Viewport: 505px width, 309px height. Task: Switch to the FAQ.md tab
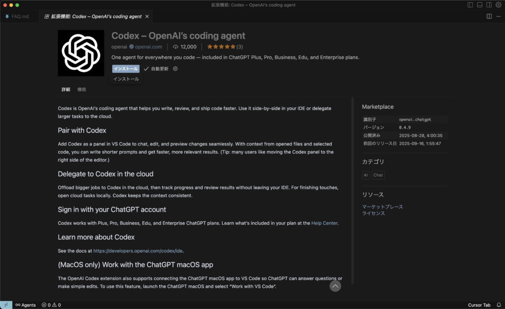[x=17, y=16]
